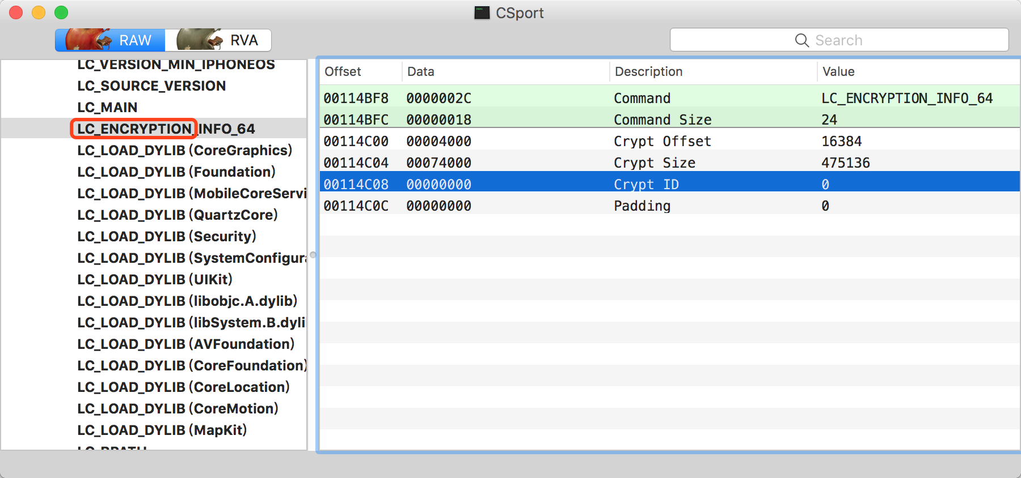The height and width of the screenshot is (478, 1021).
Task: Click the magnifying glass search icon
Action: pyautogui.click(x=801, y=40)
